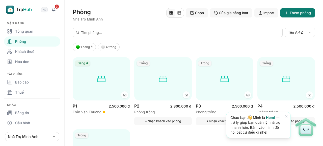Open room P2 thumbnail card

163,79
